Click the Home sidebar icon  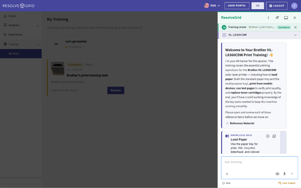5,16
